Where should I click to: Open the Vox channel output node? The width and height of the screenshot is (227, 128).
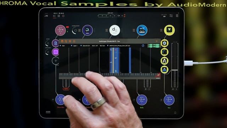point(169,100)
